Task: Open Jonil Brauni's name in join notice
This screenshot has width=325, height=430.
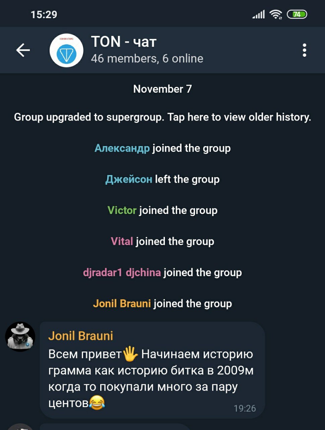Action: coord(122,304)
